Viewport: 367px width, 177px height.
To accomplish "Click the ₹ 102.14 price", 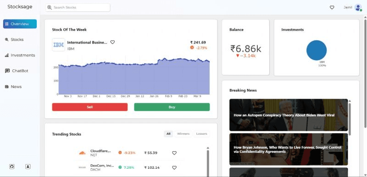I will (x=152, y=168).
